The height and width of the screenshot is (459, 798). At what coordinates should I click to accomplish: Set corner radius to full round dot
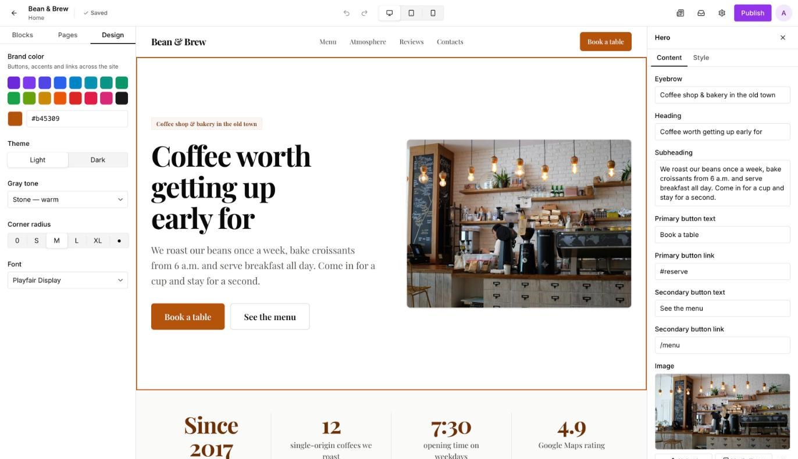coord(119,241)
